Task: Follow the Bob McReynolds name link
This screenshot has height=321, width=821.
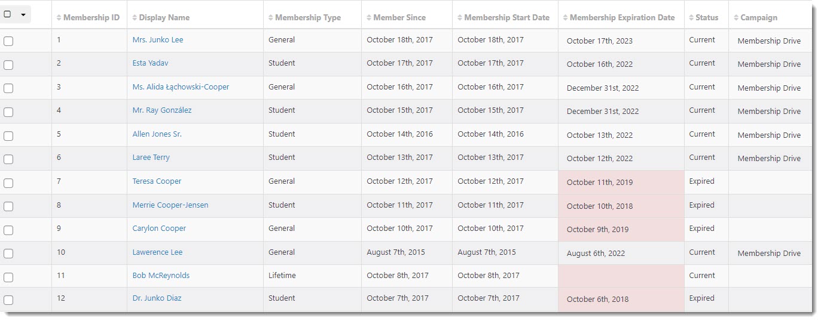Action: click(x=161, y=276)
